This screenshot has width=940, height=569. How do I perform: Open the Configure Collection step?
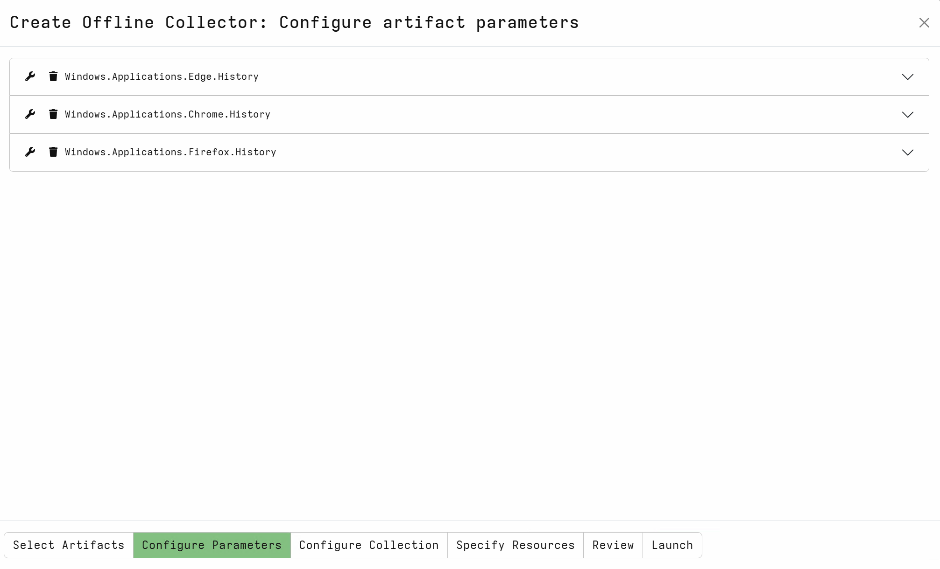point(369,545)
